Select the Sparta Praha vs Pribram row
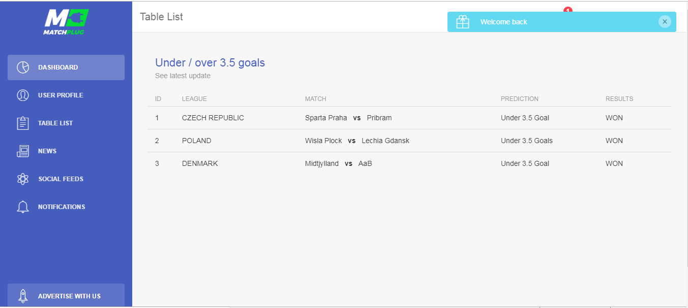The image size is (688, 308). (409, 118)
